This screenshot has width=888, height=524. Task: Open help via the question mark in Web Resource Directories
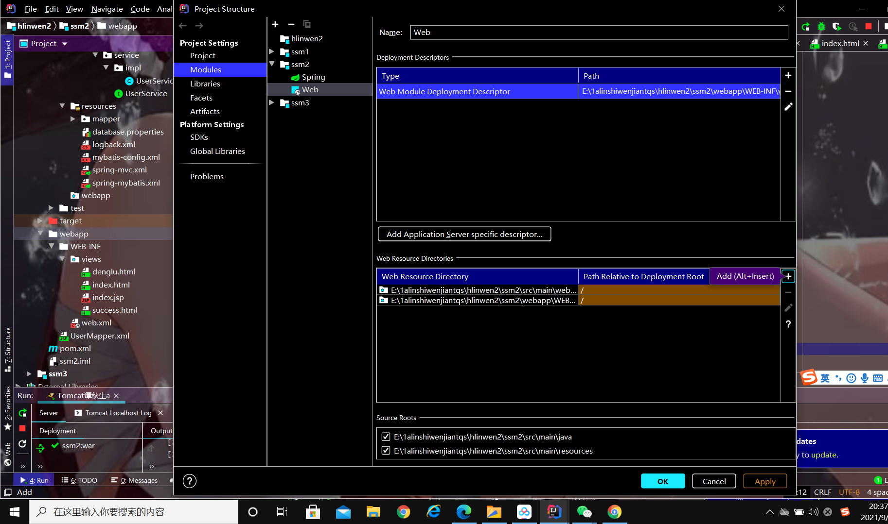[x=788, y=324]
